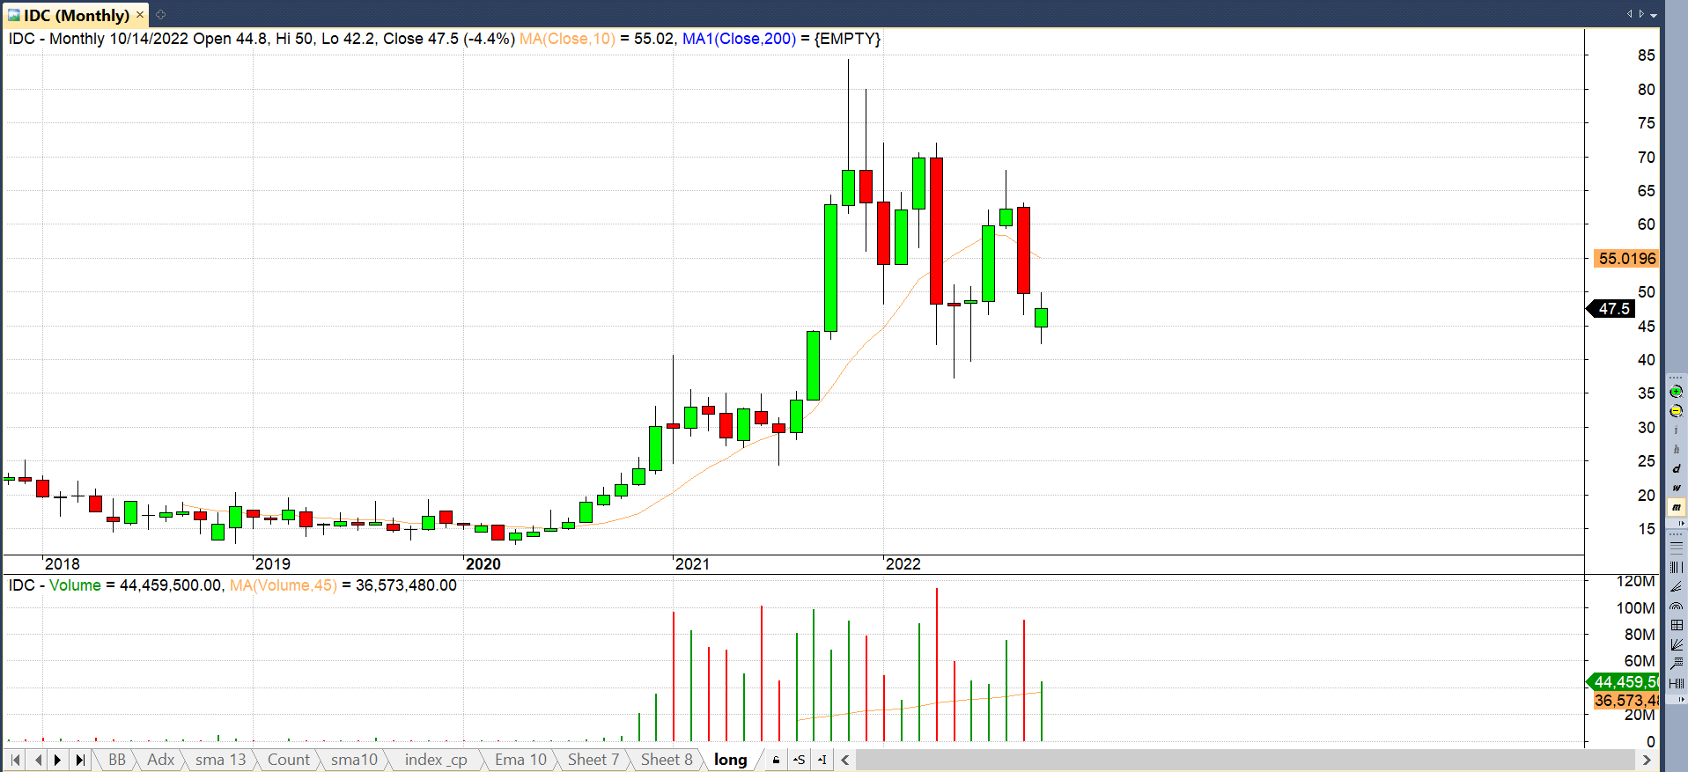1688x772 pixels.
Task: Open the index _cp sheet tab
Action: click(436, 760)
